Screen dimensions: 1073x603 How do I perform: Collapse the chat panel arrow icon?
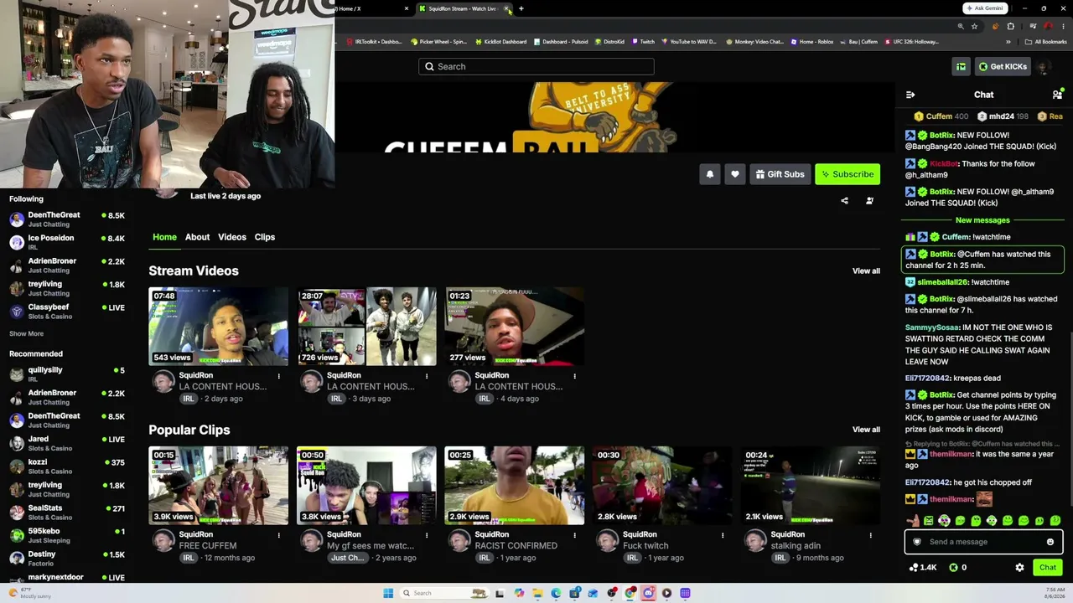[x=910, y=95]
